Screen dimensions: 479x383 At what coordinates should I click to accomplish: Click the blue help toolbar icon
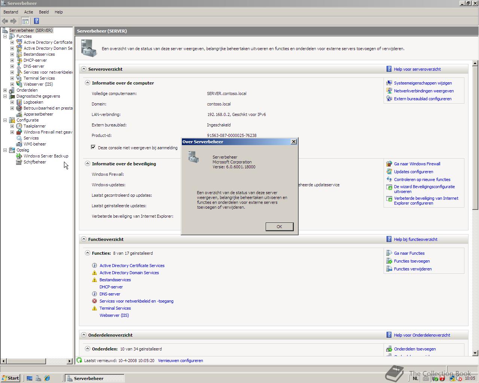pos(36,21)
